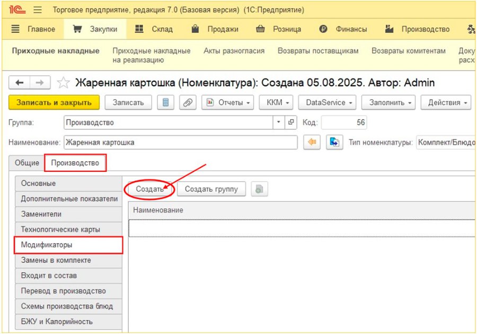Open the Главное section
This screenshot has height=334, width=477.
point(33,29)
